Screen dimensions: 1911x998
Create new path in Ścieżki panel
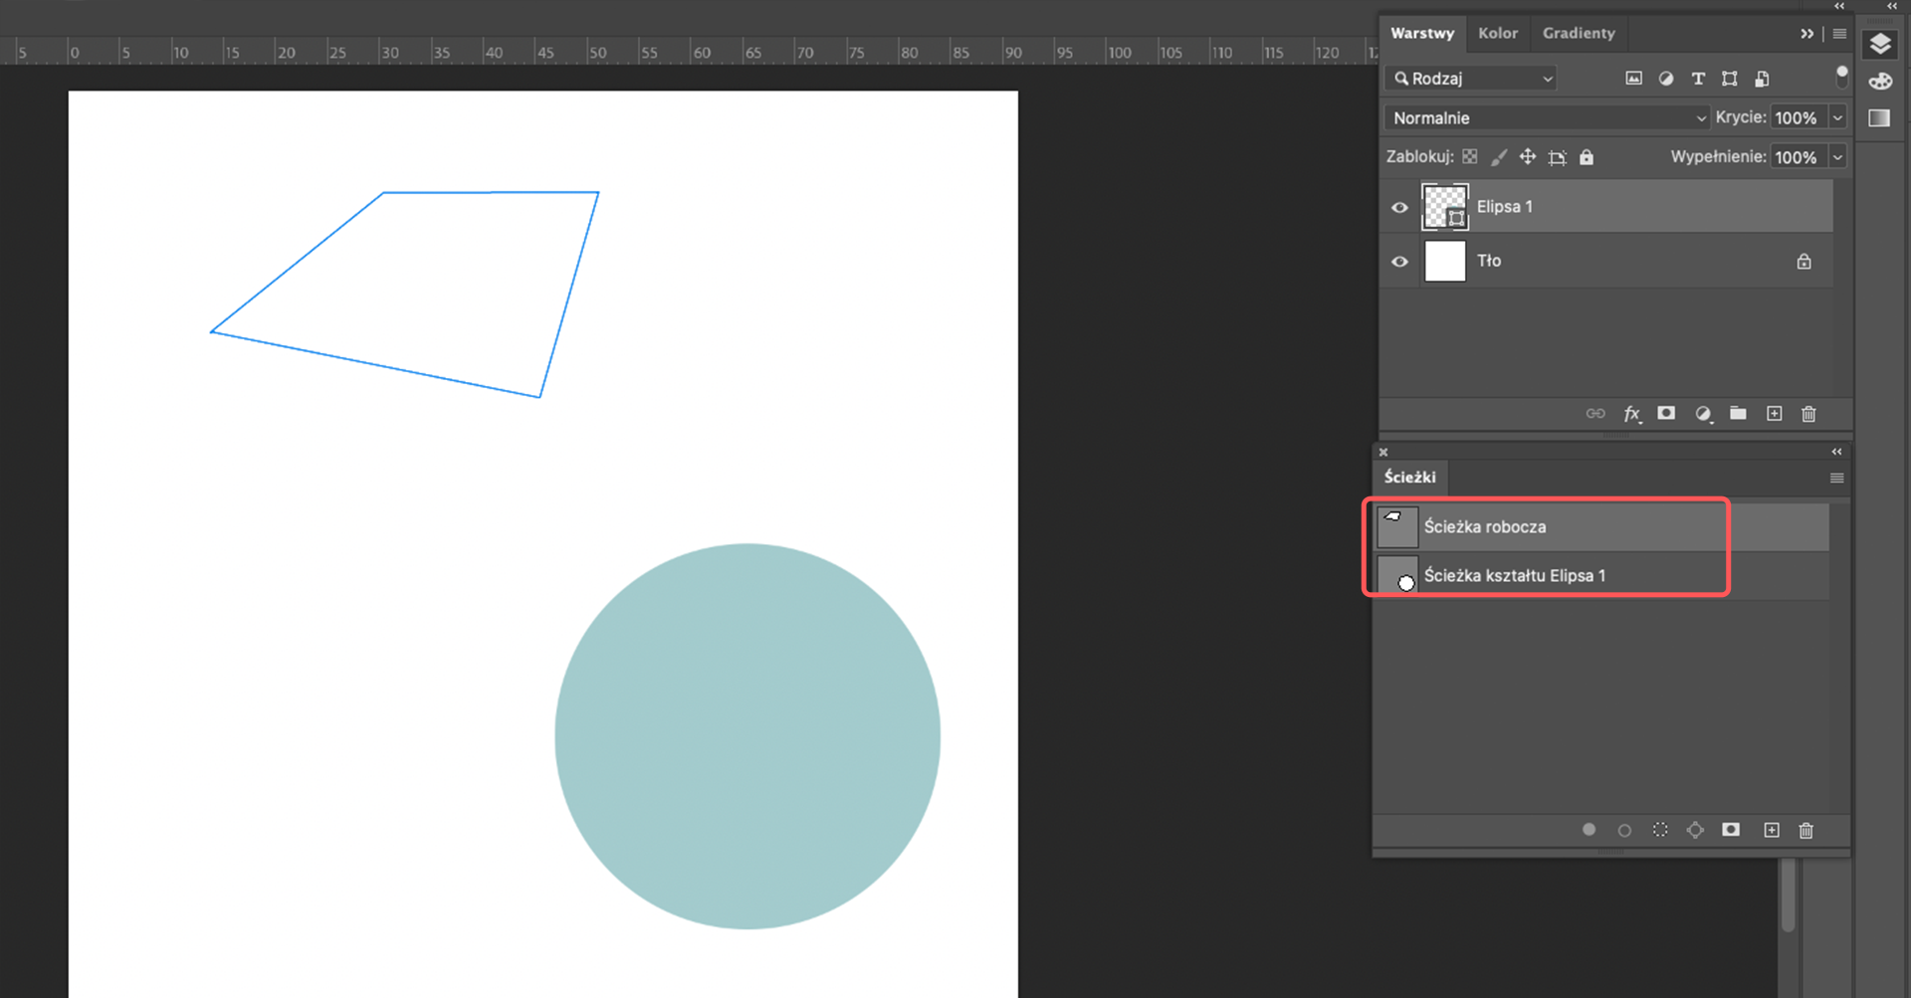tap(1772, 830)
